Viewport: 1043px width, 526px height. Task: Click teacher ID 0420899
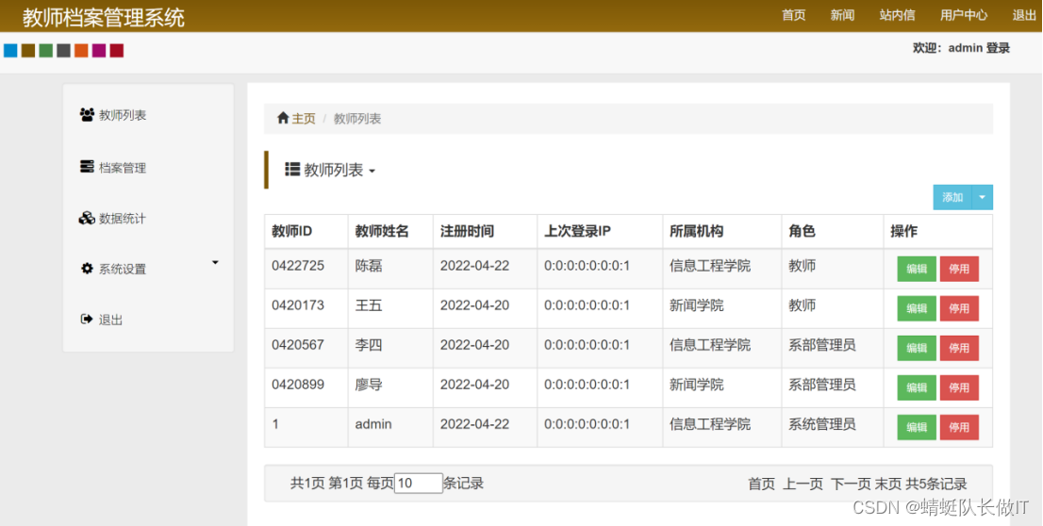(x=298, y=385)
